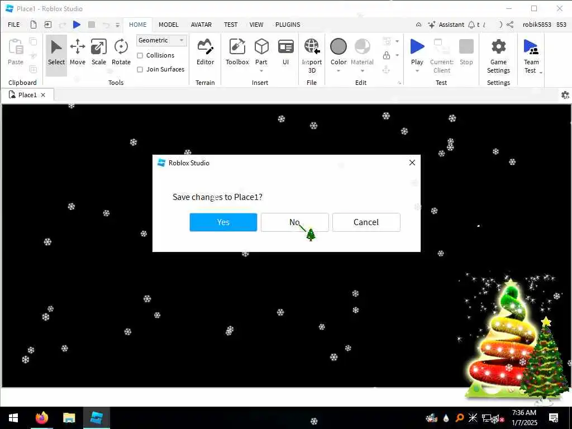
Task: Switch to the MODEL ribbon tab
Action: click(169, 25)
